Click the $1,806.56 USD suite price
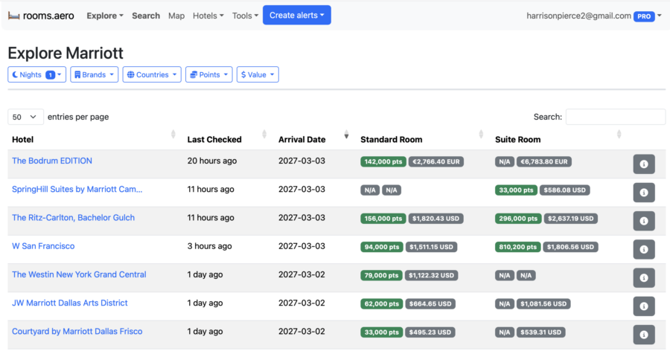The height and width of the screenshot is (351, 670). coord(570,247)
